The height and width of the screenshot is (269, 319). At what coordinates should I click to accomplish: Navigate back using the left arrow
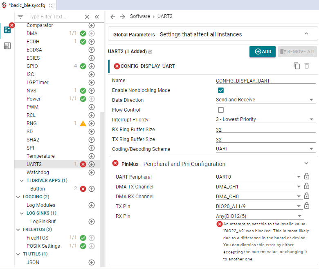point(113,16)
